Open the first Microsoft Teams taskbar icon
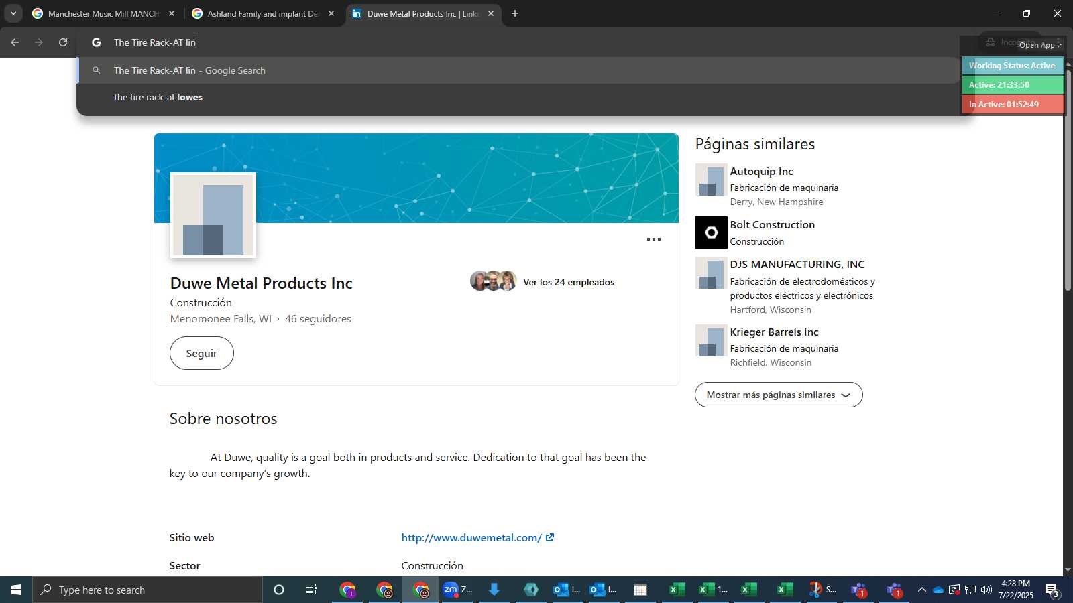 tap(859, 590)
